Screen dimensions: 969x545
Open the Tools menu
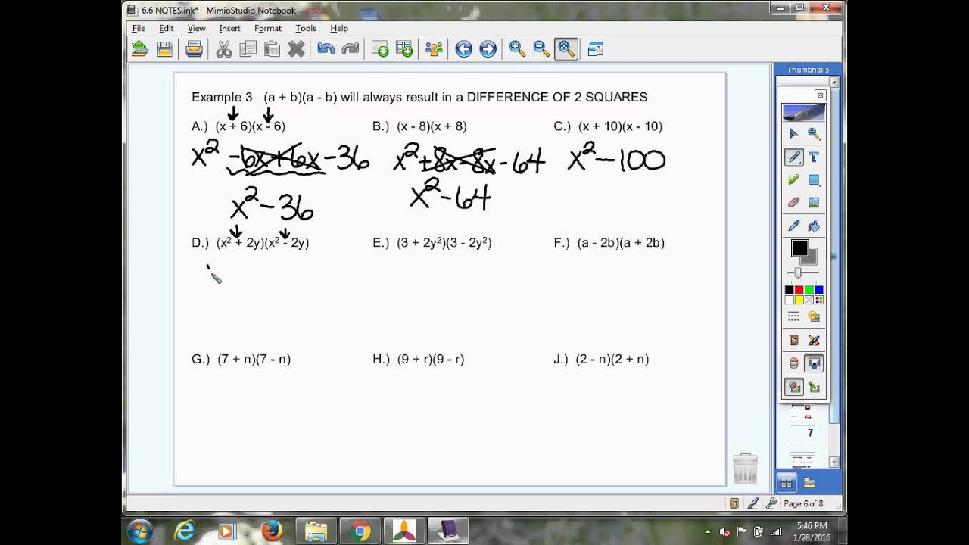(x=306, y=28)
